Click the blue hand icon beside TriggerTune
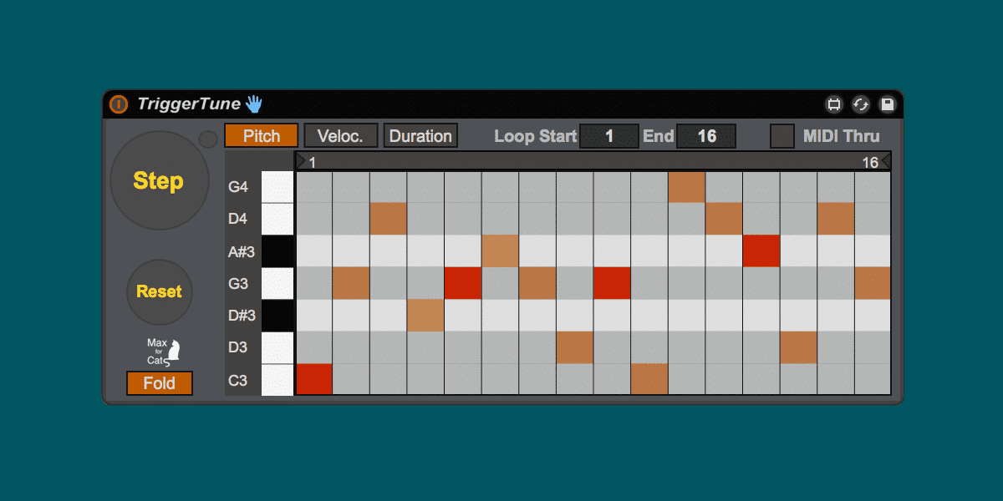 click(x=254, y=104)
